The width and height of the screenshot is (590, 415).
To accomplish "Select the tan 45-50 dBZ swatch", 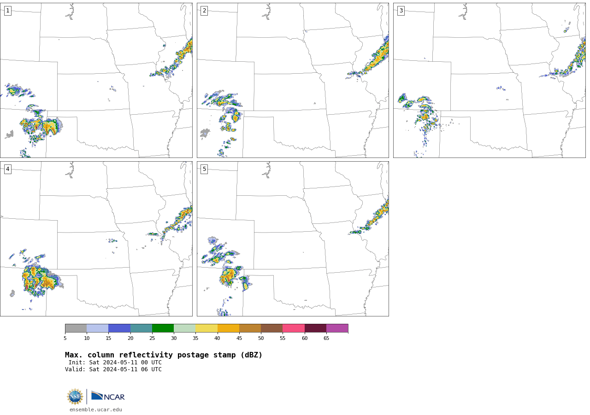I will point(250,328).
